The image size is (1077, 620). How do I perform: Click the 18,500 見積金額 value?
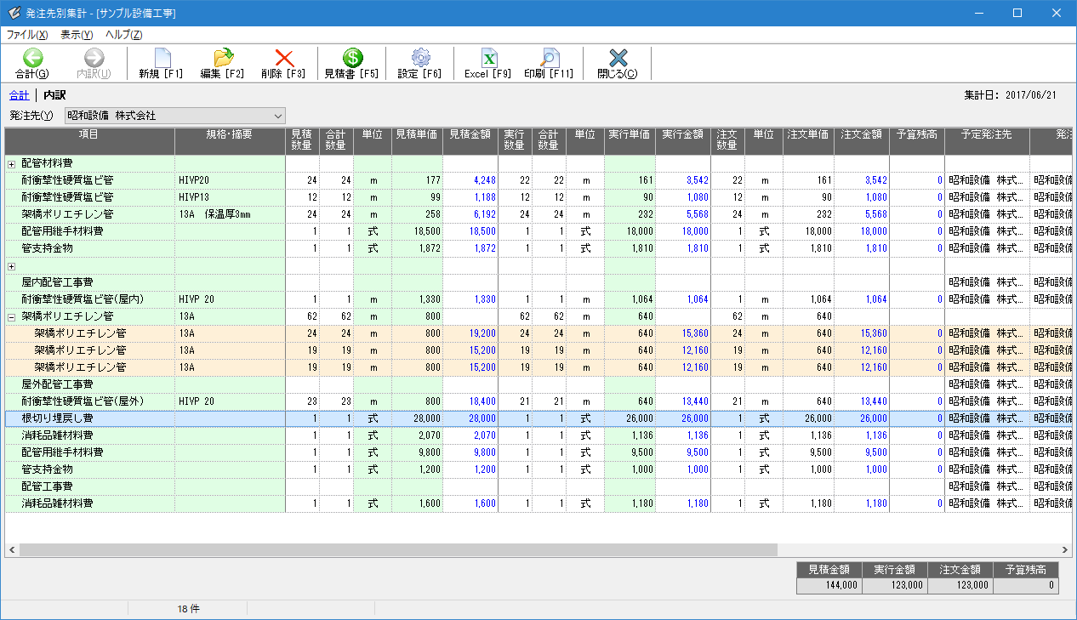(482, 231)
